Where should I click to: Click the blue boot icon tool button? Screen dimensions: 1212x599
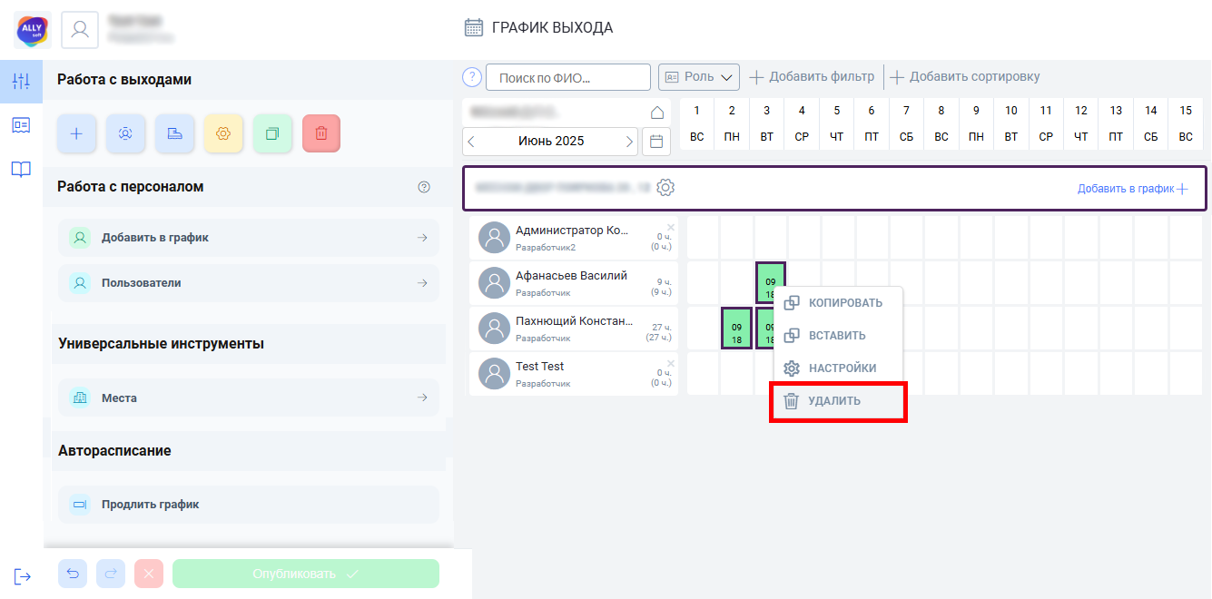click(174, 133)
